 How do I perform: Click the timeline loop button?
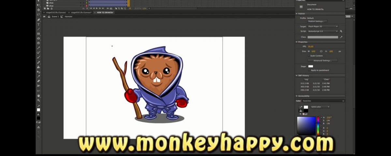click(111, 8)
